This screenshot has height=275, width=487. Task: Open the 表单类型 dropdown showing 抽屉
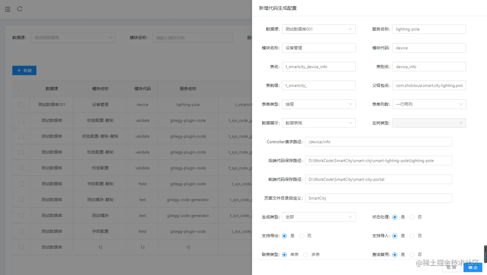(319, 104)
